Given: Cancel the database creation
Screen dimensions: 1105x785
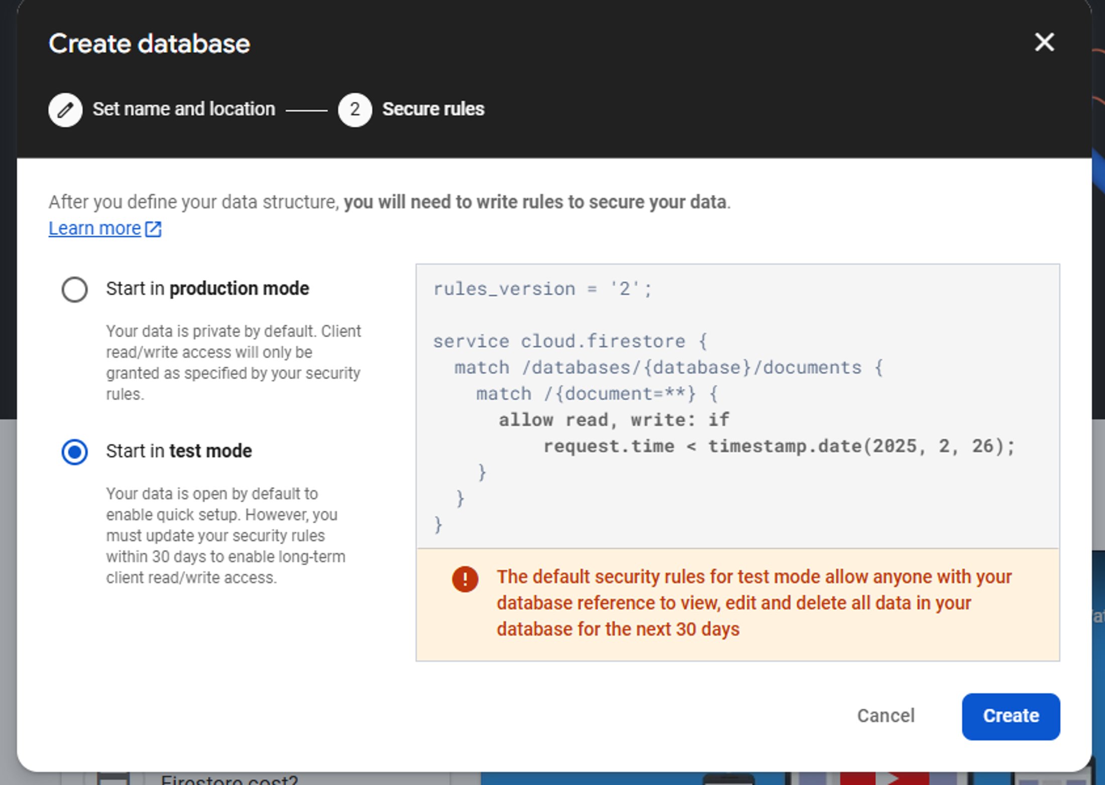Looking at the screenshot, I should (x=886, y=716).
